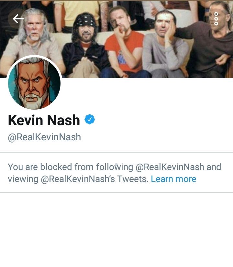Tap the @RealKevinNash handle below the name
Viewport: 233px width, 267px height.
[44, 137]
